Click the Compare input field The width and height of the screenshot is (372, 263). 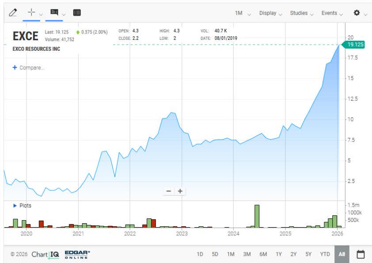pyautogui.click(x=32, y=68)
